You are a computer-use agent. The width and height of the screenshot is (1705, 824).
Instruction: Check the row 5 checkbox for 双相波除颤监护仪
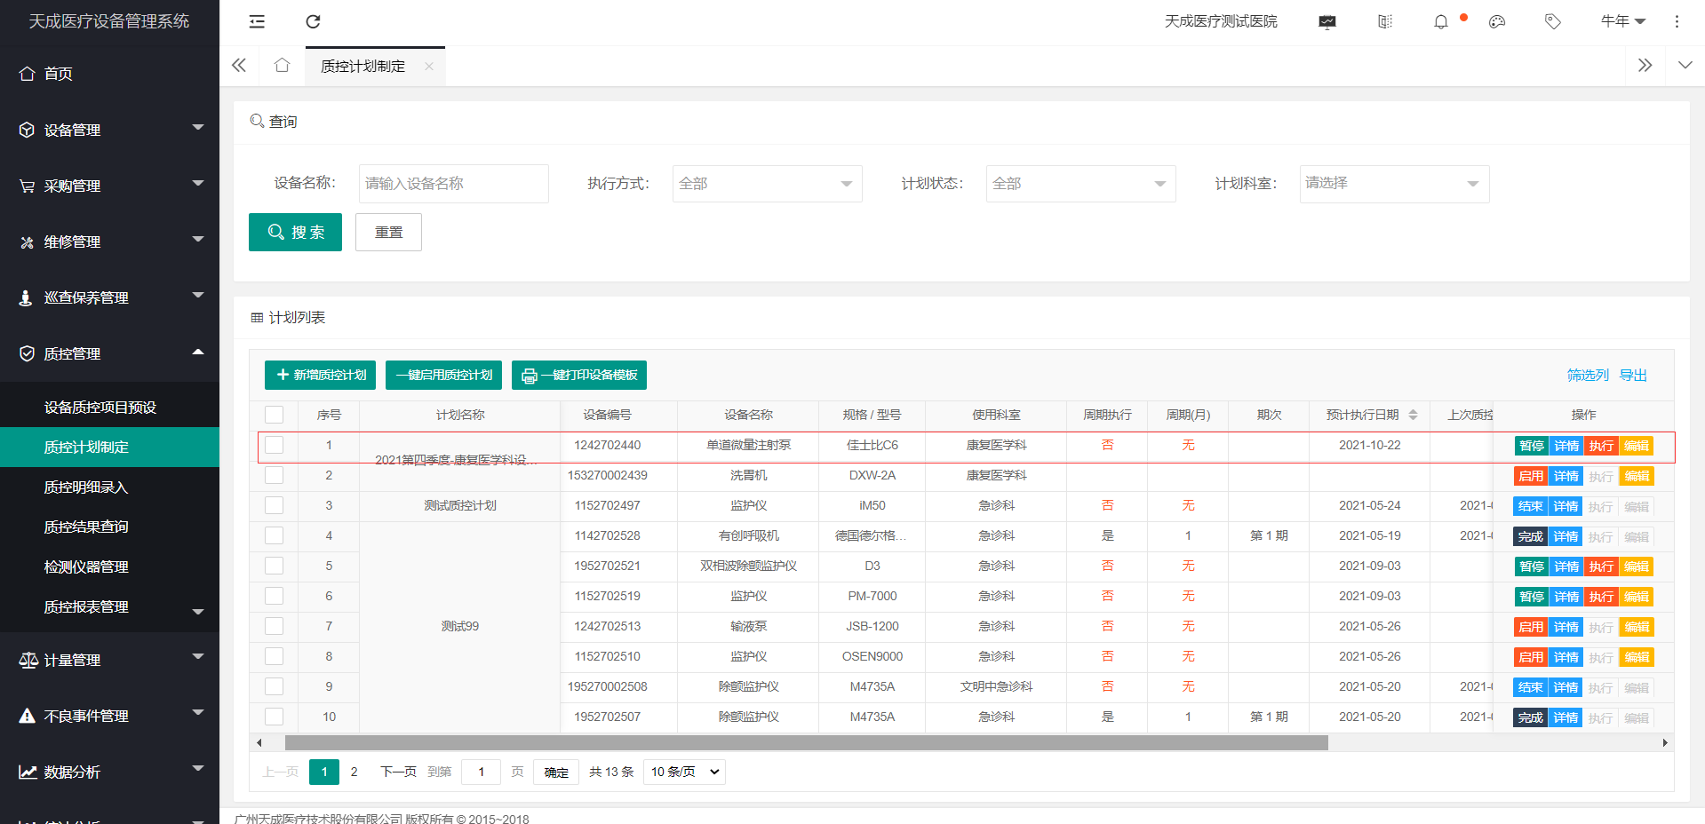tap(275, 566)
